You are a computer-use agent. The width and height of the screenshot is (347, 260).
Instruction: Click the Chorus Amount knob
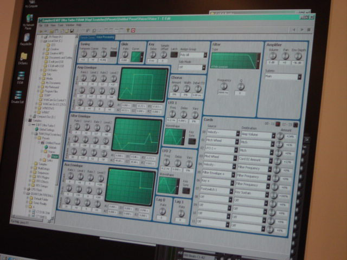[175, 88]
